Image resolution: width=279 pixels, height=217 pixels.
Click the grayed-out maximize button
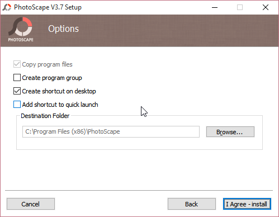240,7
